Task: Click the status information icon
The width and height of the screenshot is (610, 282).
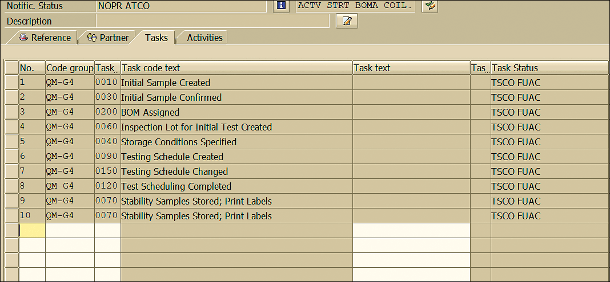Action: click(x=281, y=6)
